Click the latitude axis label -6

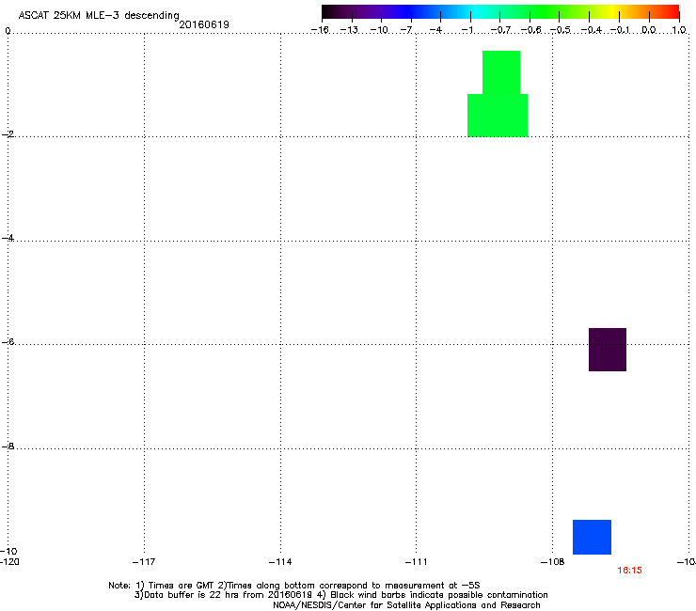coord(8,341)
